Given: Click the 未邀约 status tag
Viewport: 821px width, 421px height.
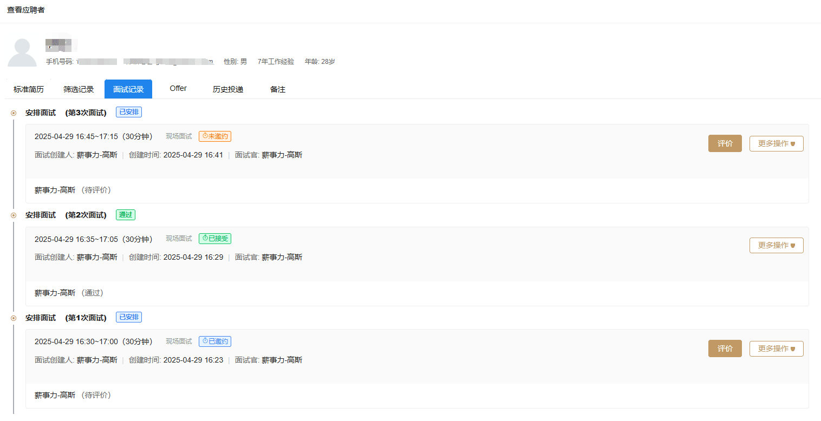Looking at the screenshot, I should click(215, 136).
